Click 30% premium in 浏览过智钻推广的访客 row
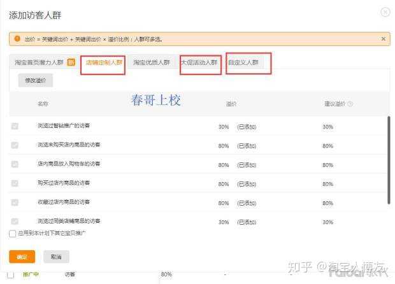This screenshot has width=395, height=284. 224,127
